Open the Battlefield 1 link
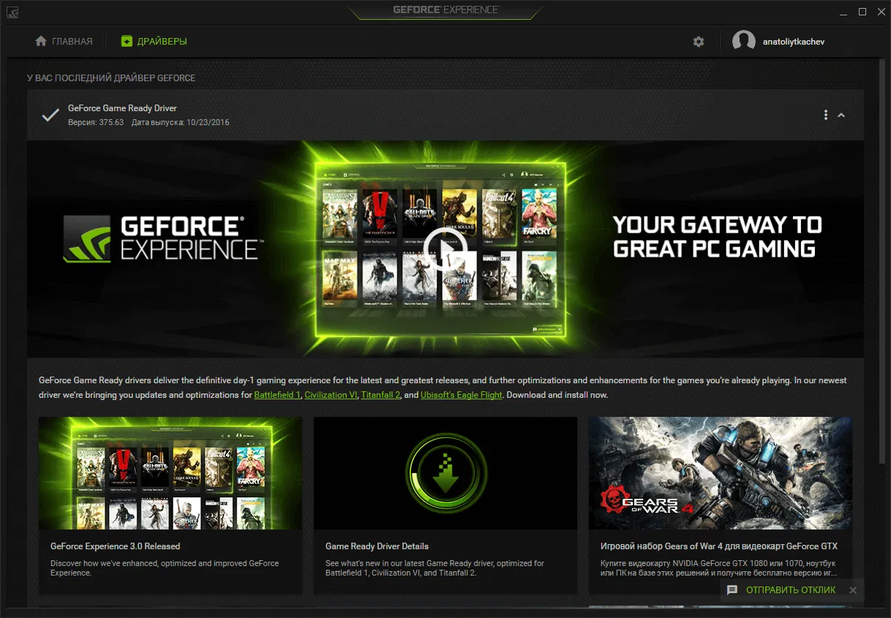 277,394
